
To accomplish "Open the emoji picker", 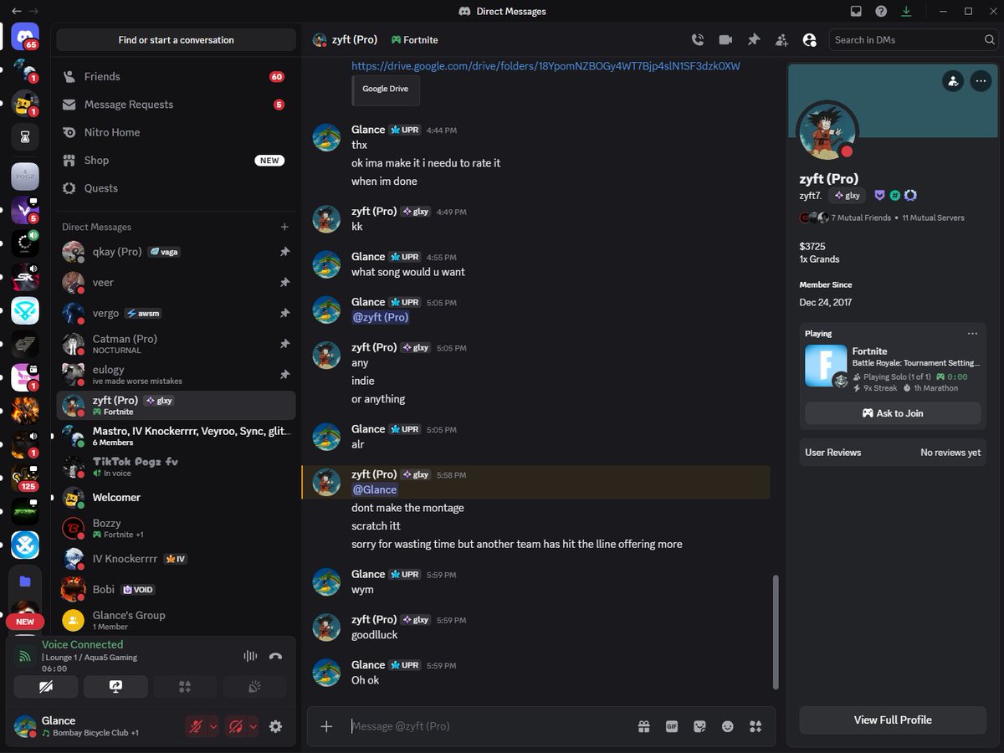I will point(728,726).
